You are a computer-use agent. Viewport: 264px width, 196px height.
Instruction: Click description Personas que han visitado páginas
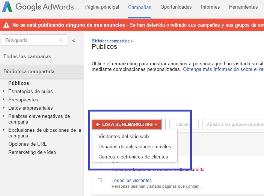157,186
